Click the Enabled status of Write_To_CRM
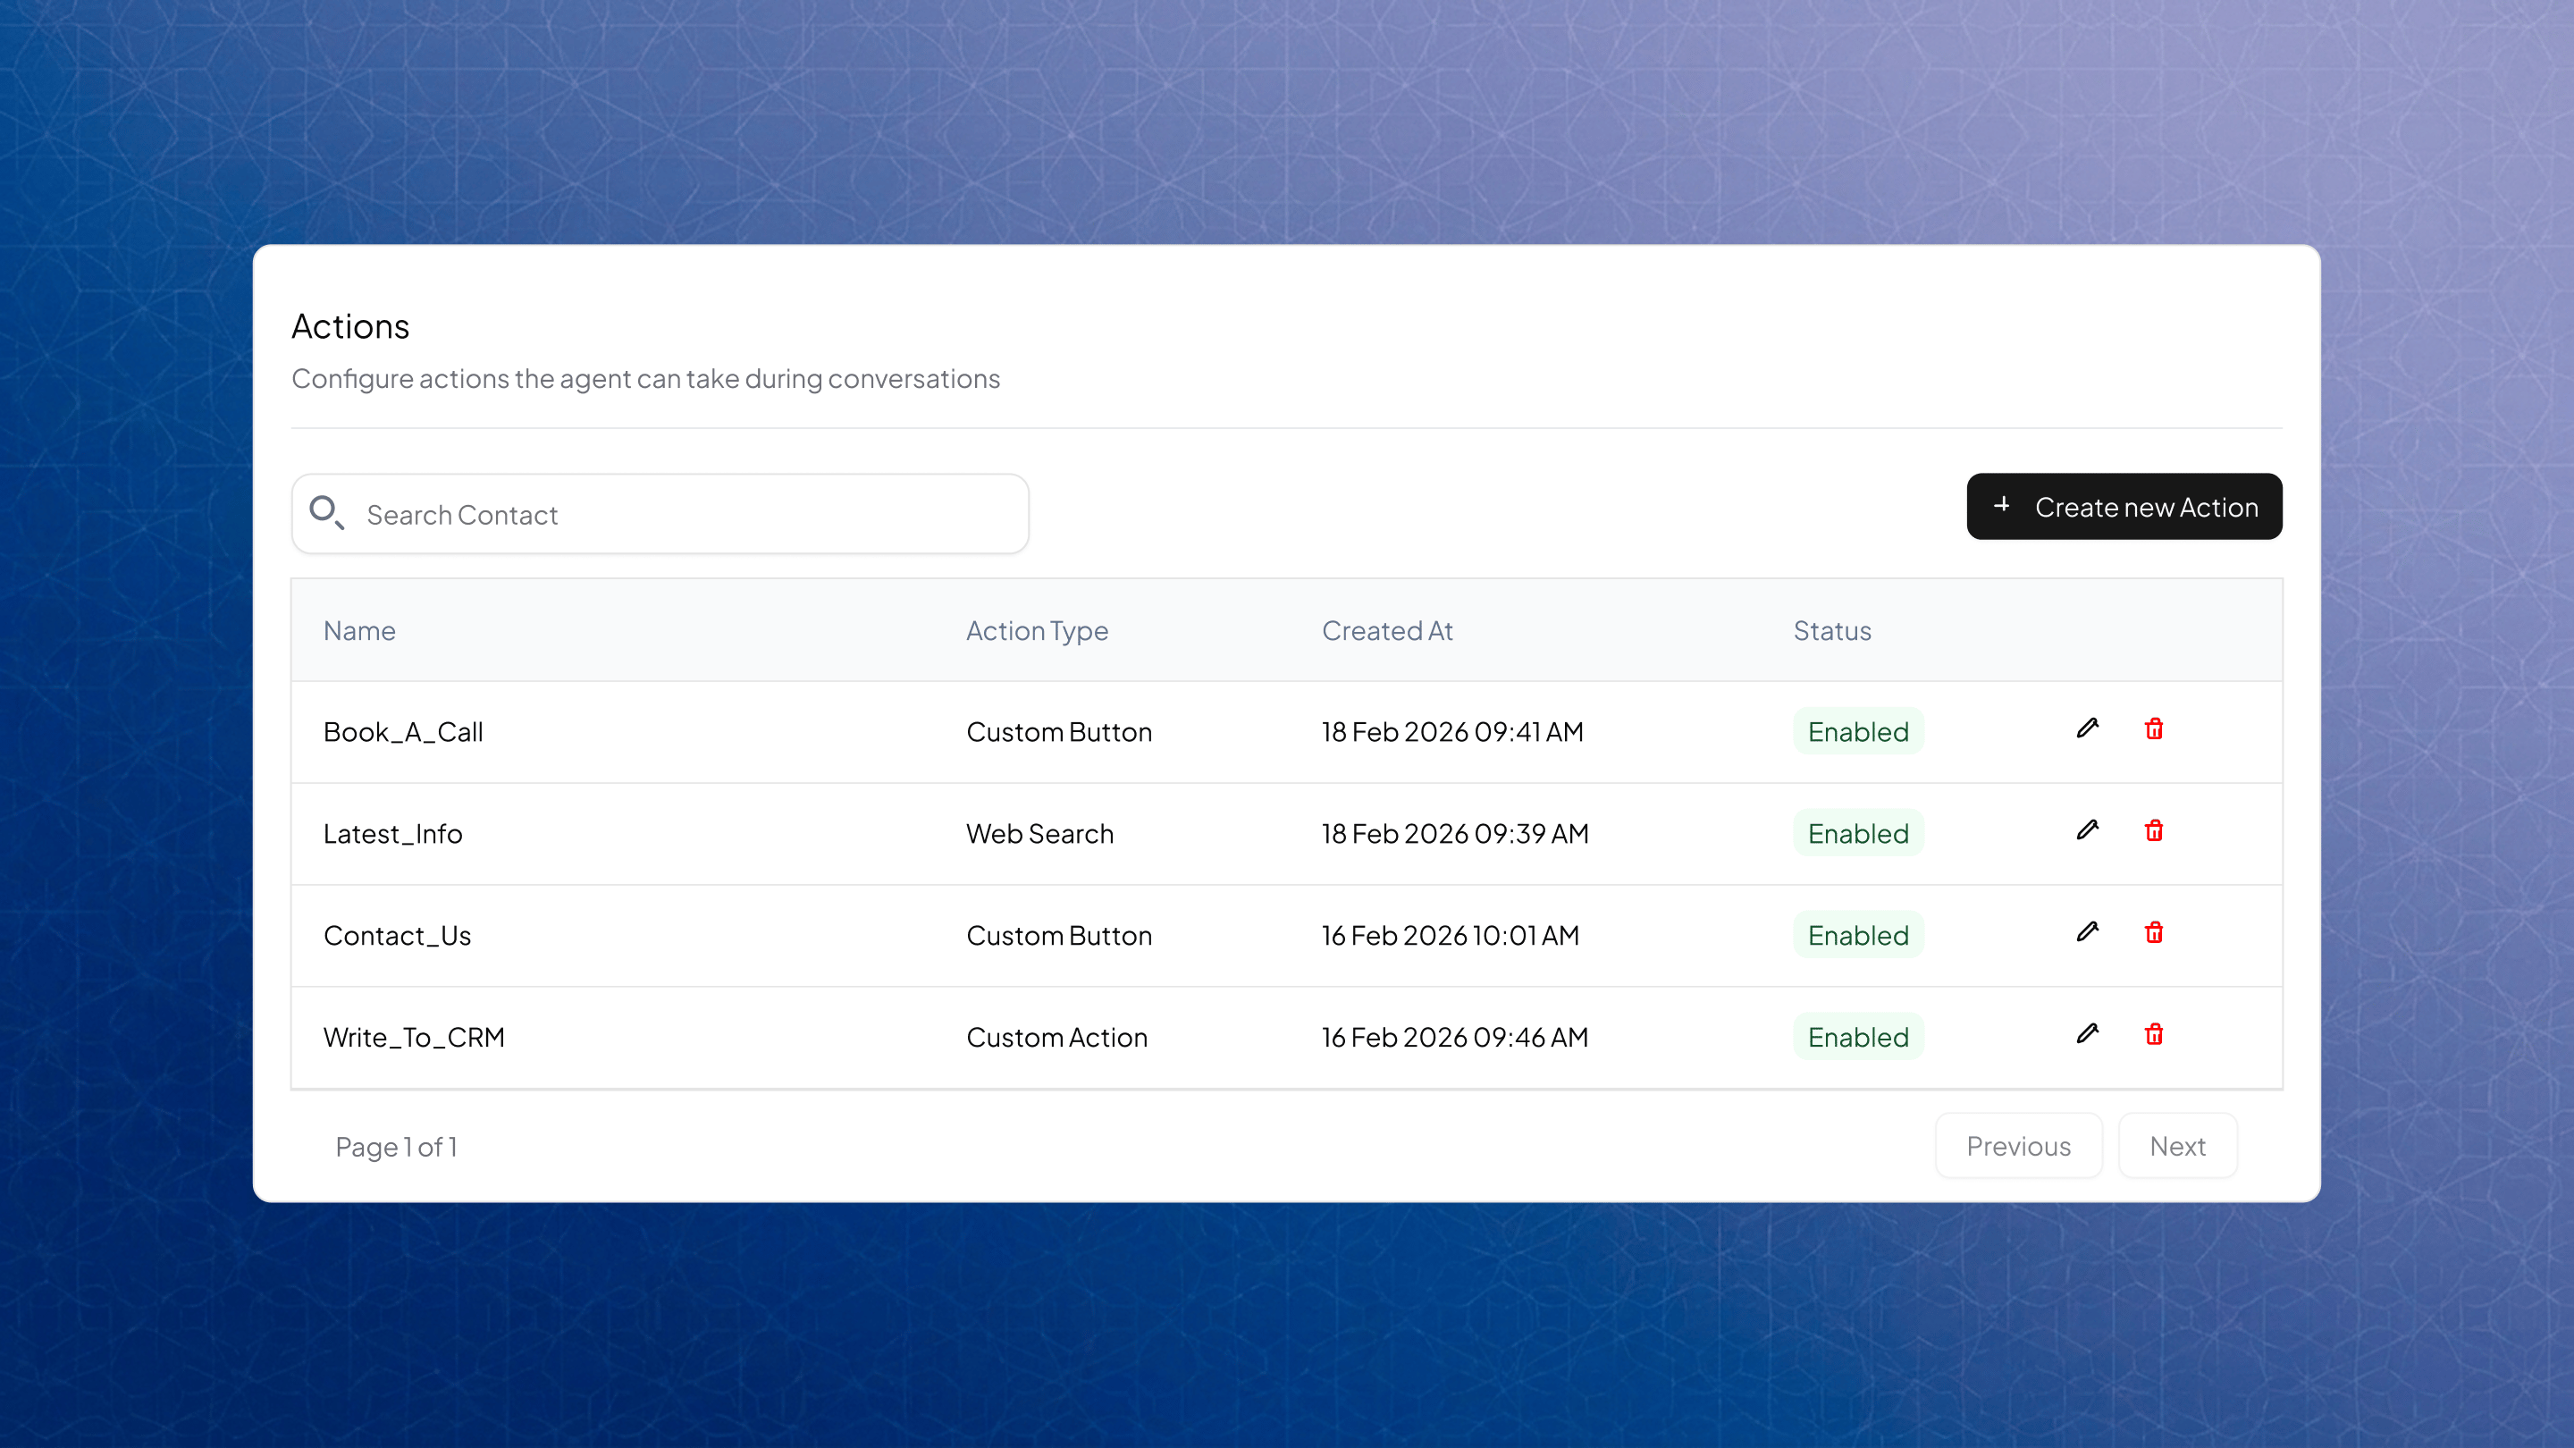The height and width of the screenshot is (1448, 2574). click(1859, 1037)
